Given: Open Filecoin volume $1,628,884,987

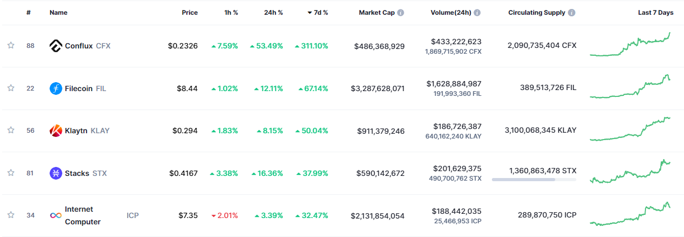Looking at the screenshot, I should pyautogui.click(x=454, y=83).
